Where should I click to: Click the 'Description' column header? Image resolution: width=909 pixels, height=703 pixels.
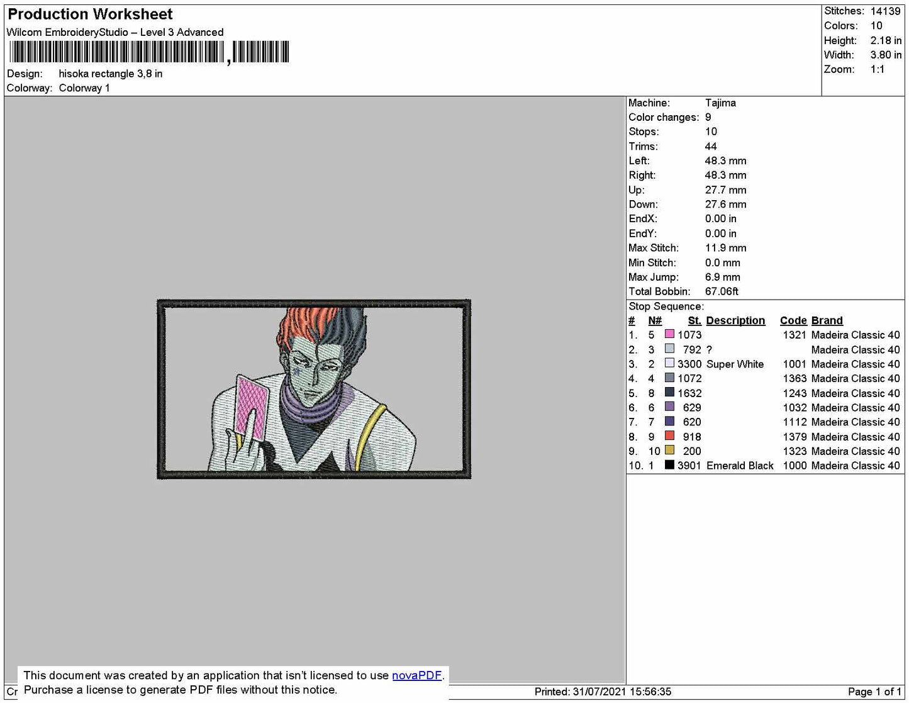[x=735, y=320]
